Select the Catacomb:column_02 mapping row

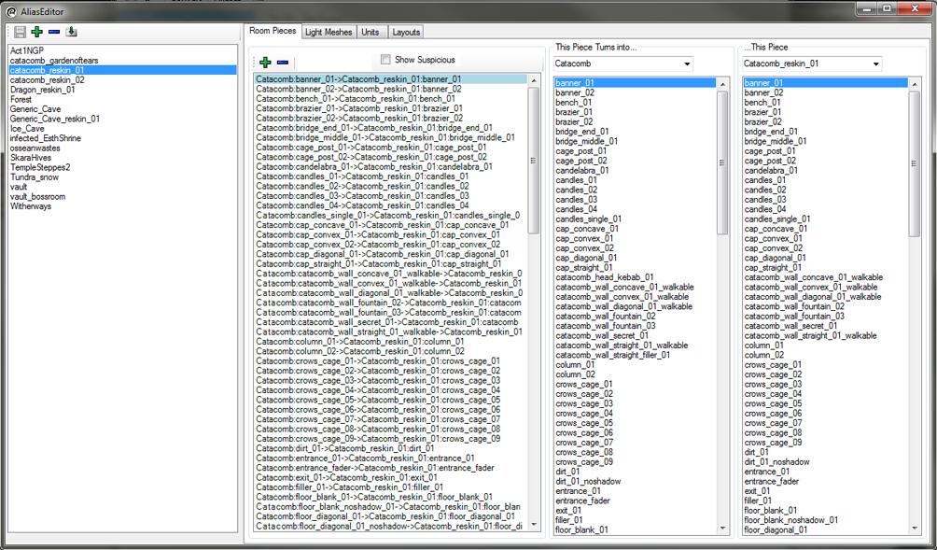point(391,351)
